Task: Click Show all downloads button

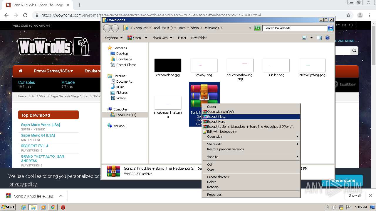Action: pos(355,195)
